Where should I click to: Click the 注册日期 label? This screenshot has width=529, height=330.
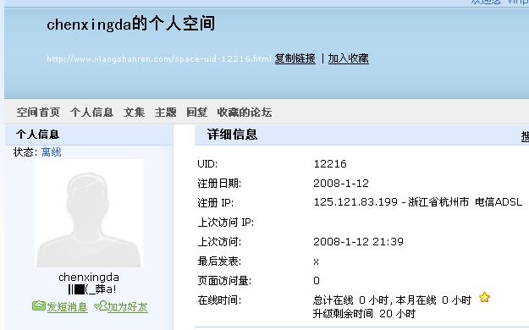(219, 184)
